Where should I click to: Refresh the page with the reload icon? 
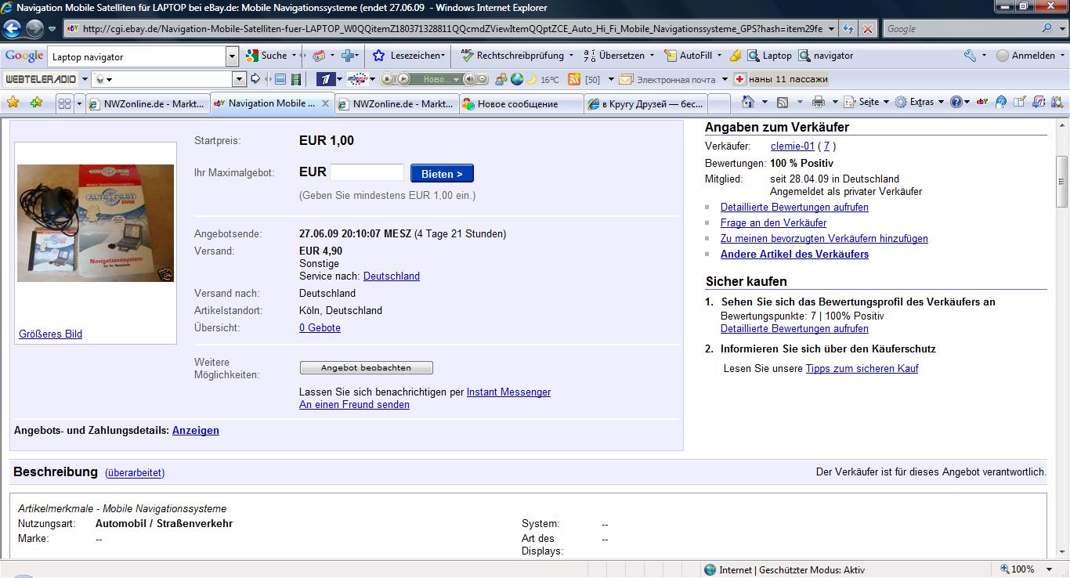[848, 29]
